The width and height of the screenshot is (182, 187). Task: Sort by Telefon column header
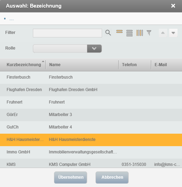coord(129,65)
